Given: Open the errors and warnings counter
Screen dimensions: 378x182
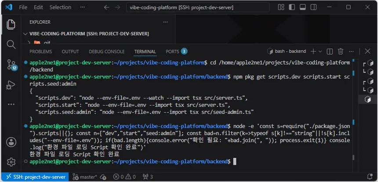Looking at the screenshot, I should pos(124,177).
